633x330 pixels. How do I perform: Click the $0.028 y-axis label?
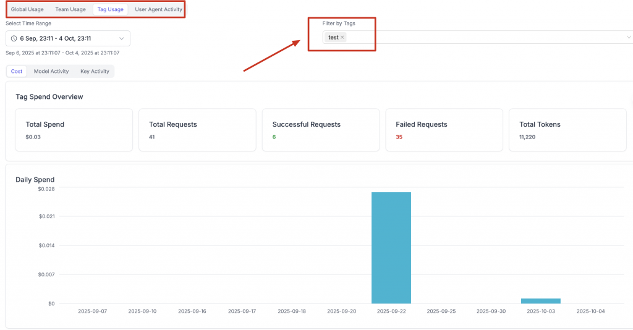[46, 189]
